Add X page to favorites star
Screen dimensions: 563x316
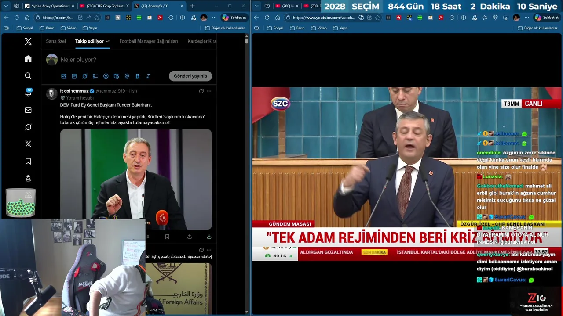click(x=97, y=18)
